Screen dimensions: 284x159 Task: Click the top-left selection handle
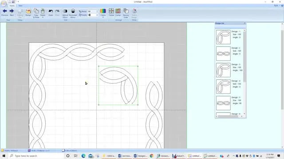point(99,66)
